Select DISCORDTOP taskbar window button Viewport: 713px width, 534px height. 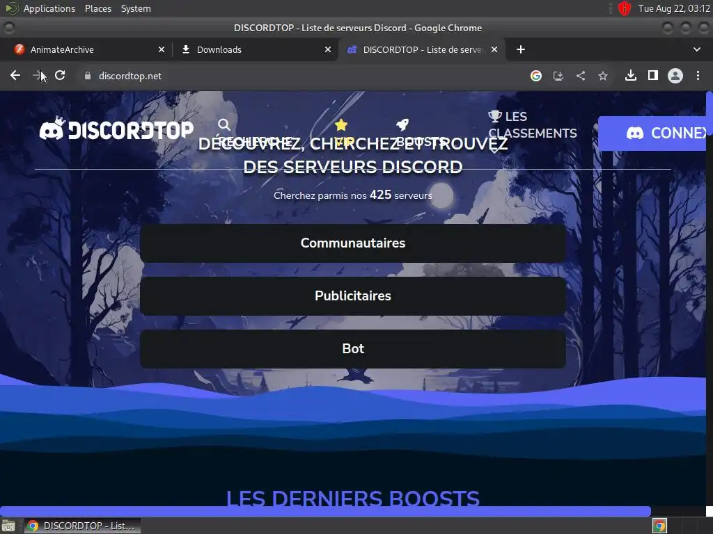pyautogui.click(x=82, y=526)
